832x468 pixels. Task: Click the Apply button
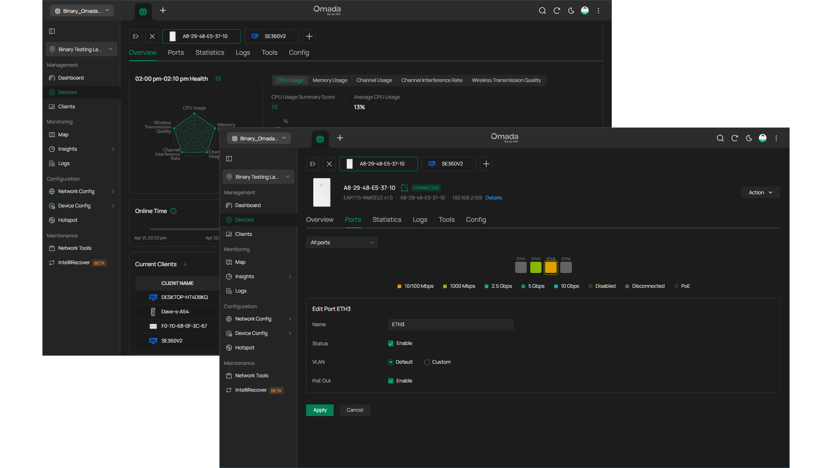click(x=320, y=410)
